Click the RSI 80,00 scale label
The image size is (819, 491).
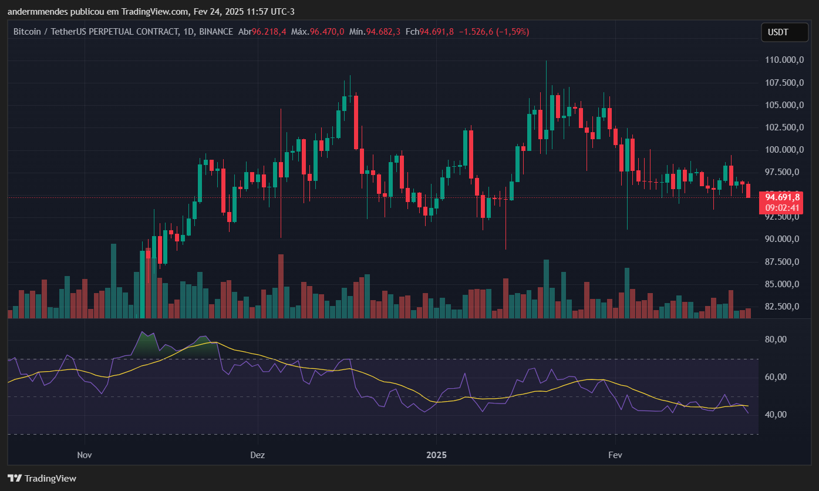(x=776, y=339)
